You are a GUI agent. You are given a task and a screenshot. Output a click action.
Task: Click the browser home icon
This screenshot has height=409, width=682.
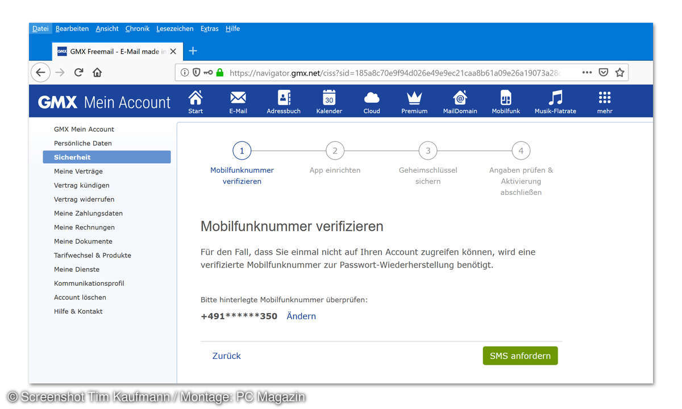pos(97,73)
